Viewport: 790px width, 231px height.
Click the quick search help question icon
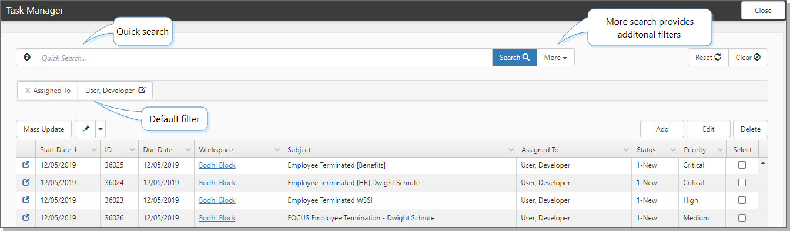click(x=26, y=58)
